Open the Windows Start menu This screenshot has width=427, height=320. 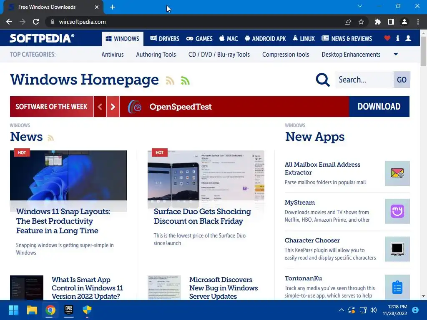coord(13,310)
